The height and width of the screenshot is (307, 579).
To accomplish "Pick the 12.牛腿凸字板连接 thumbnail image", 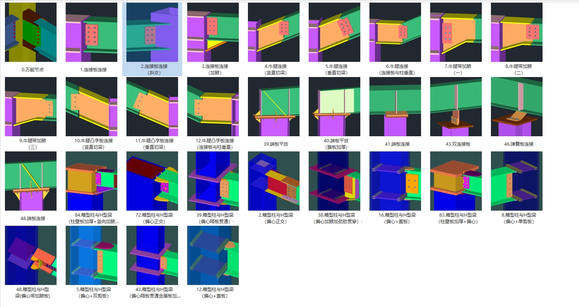I will (213, 107).
